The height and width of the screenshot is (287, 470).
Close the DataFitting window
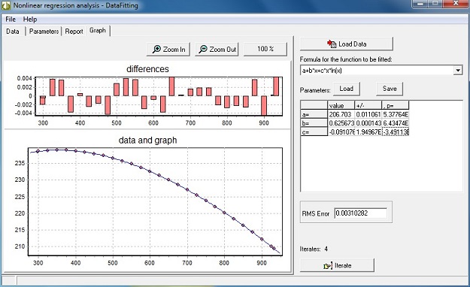pos(456,4)
